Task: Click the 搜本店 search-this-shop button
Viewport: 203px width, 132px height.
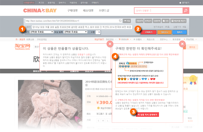Action: pyautogui.click(x=192, y=47)
